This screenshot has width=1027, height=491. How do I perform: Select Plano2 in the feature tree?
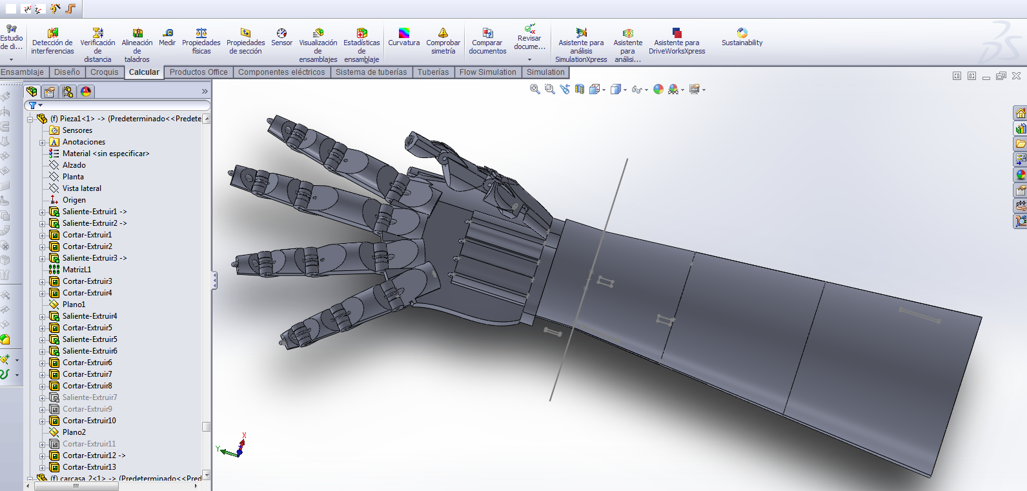(x=74, y=432)
